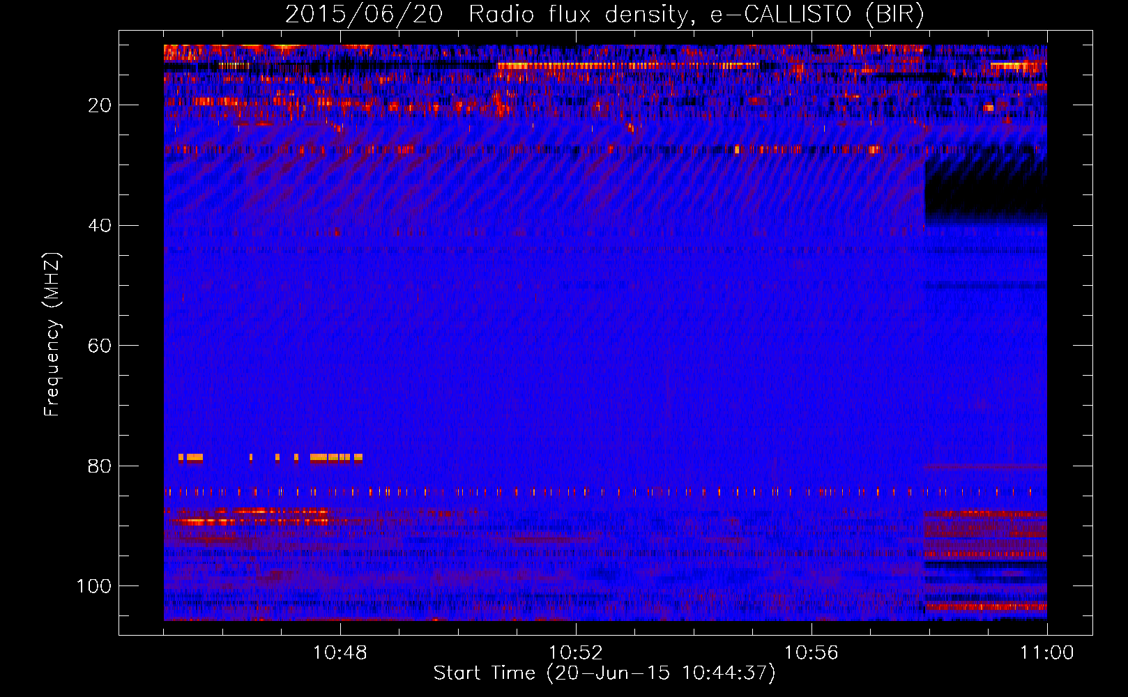Screen dimensions: 1128x697
Task: Click the 40 frequency tick label
Action: [x=100, y=226]
